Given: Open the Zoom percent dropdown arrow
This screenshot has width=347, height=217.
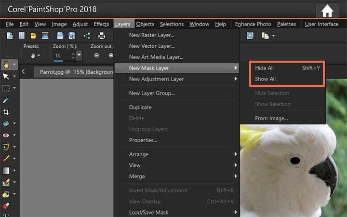Looking at the screenshot, I should [79, 55].
